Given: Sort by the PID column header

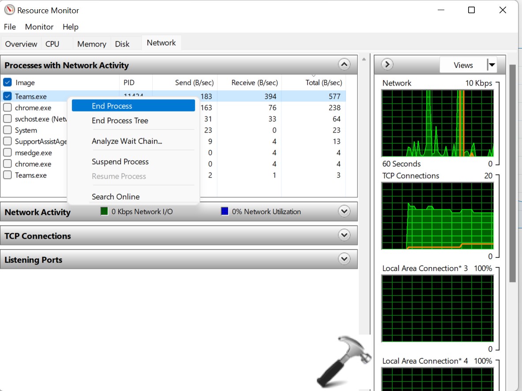Looking at the screenshot, I should click(136, 82).
